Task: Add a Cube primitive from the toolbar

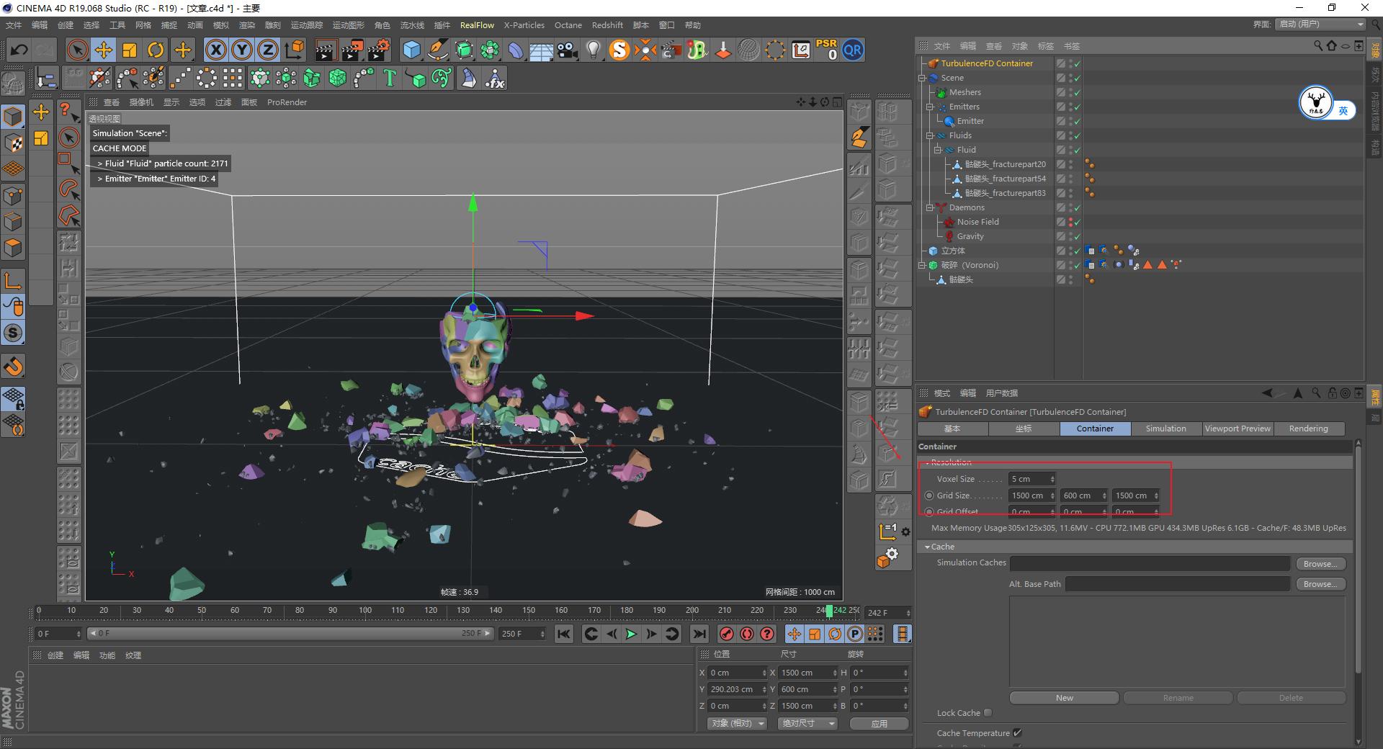Action: click(412, 50)
